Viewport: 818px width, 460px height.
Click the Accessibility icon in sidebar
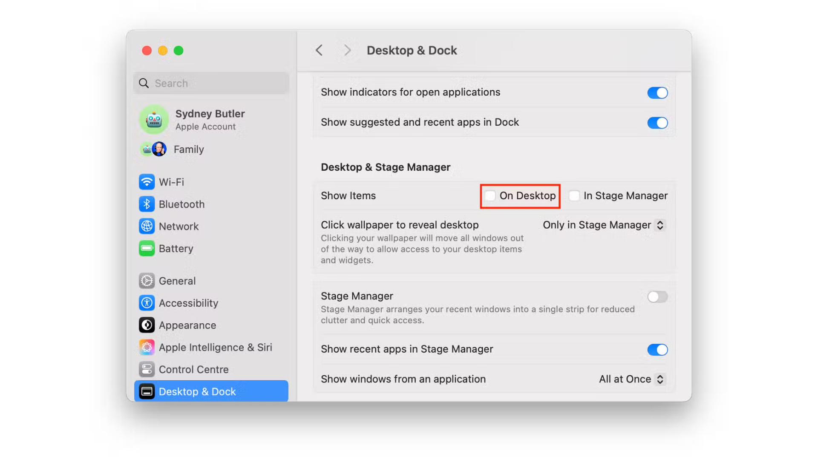(x=147, y=303)
